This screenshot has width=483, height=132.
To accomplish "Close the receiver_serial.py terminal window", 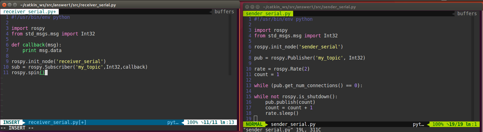I will point(4,5).
